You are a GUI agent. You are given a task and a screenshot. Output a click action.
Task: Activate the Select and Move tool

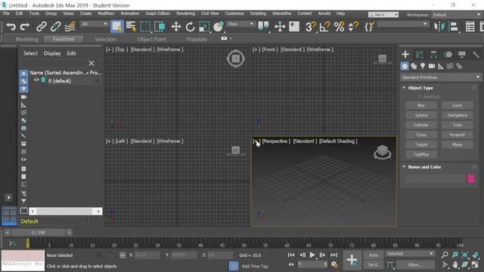click(176, 27)
